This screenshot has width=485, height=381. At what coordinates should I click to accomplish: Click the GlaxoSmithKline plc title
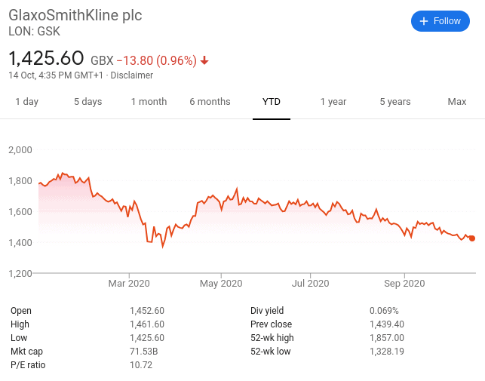(75, 15)
